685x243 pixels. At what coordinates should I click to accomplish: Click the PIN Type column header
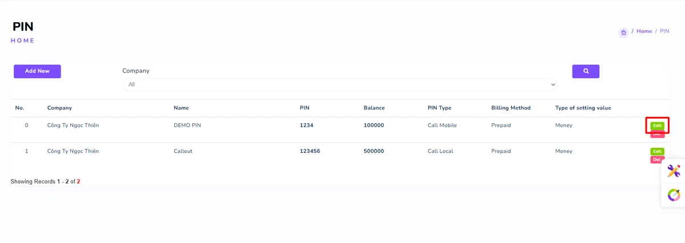click(439, 108)
